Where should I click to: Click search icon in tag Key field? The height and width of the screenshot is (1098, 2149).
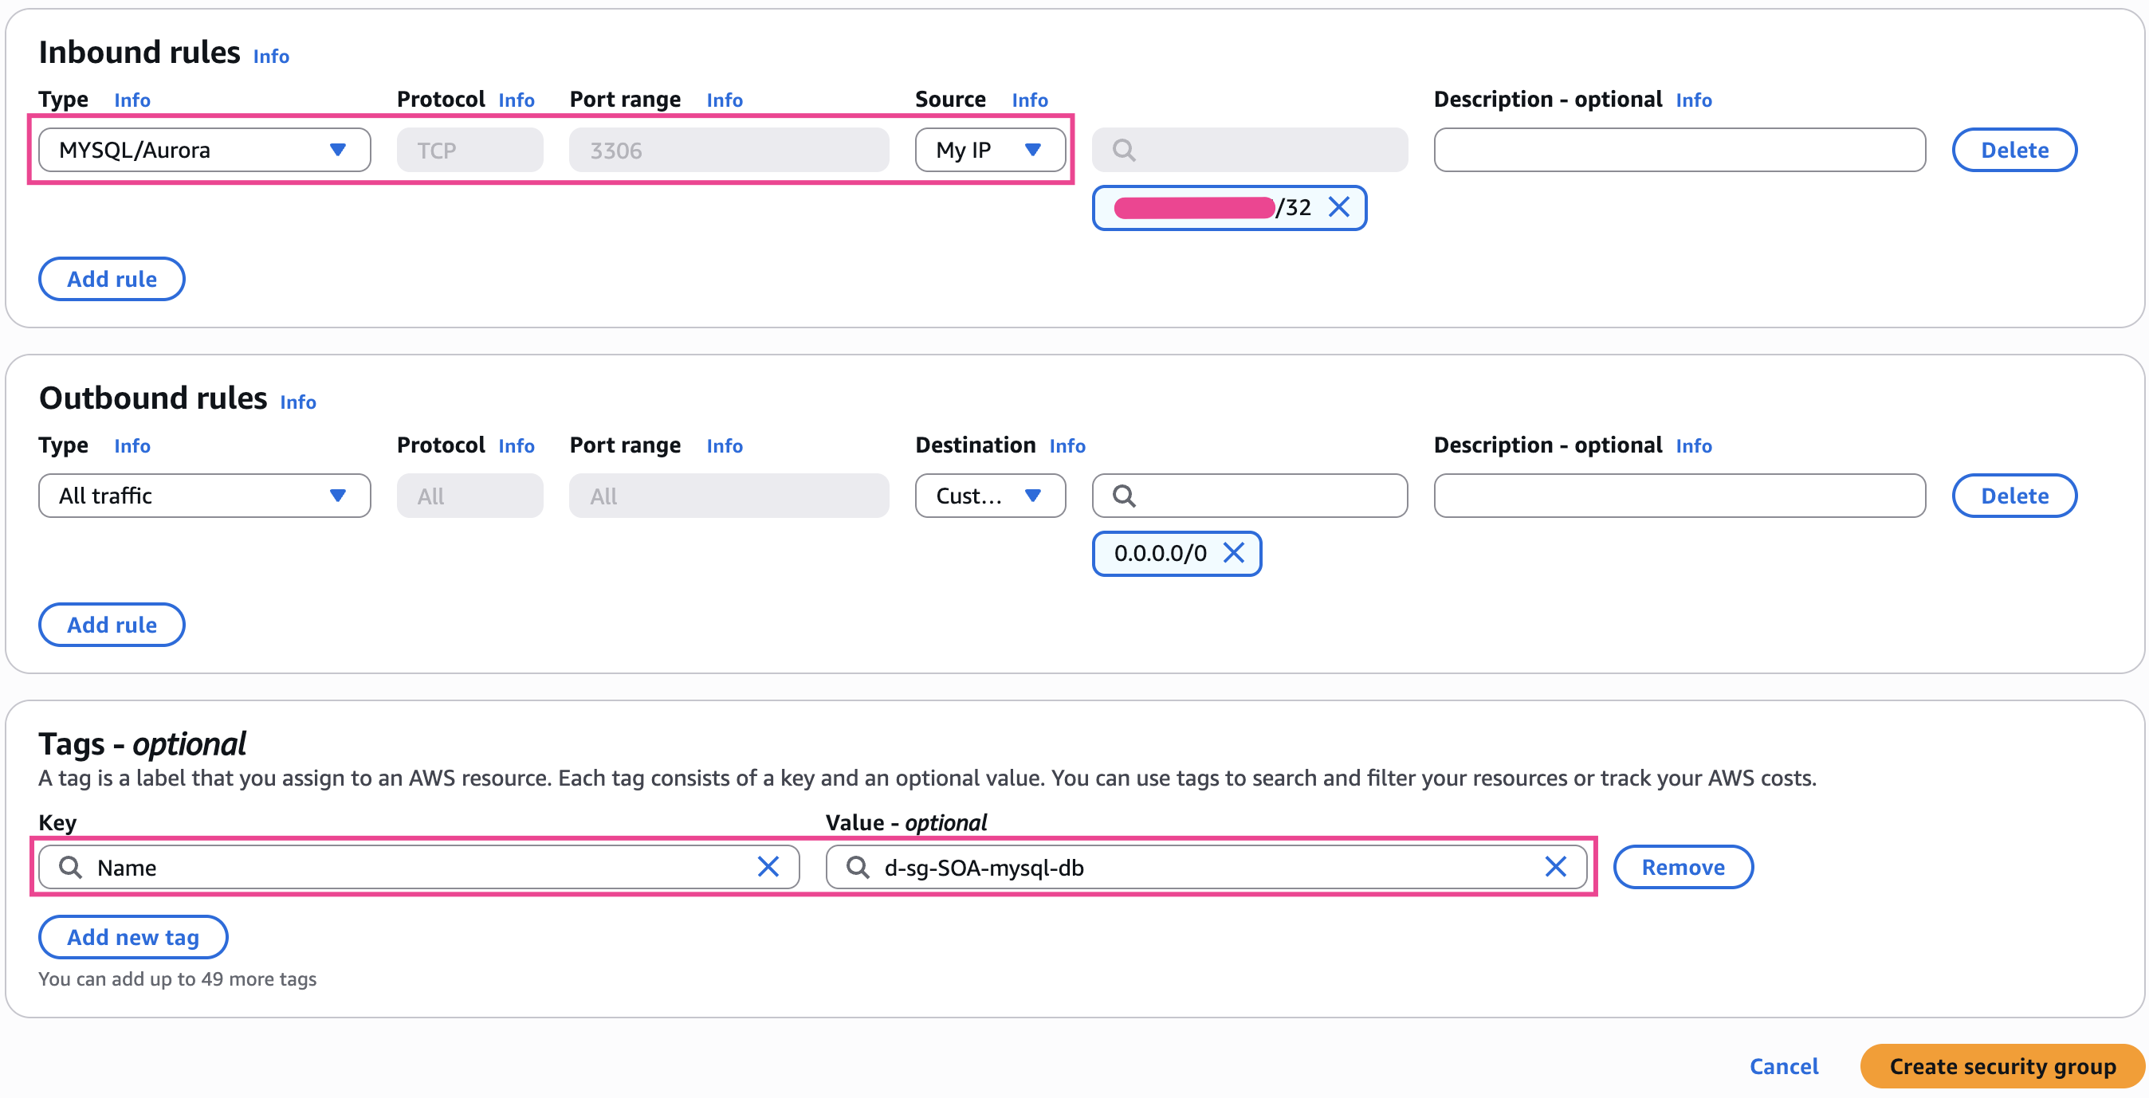[x=71, y=867]
